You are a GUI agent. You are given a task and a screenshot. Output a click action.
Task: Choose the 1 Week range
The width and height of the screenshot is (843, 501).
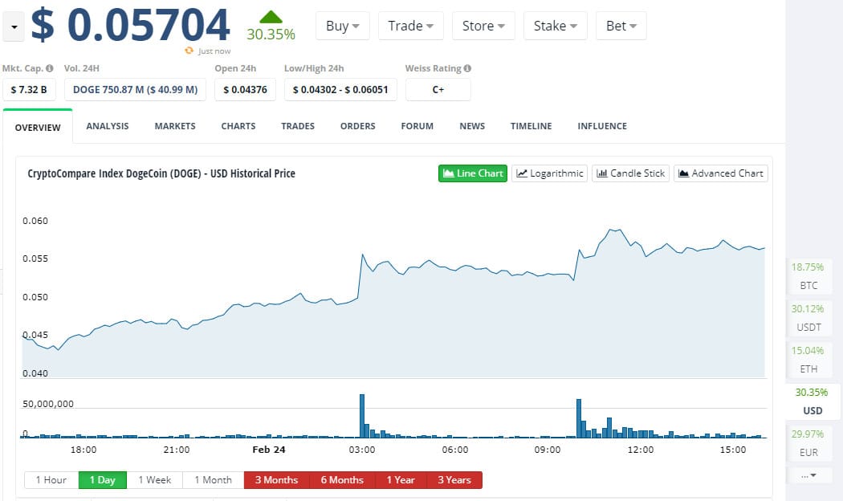[x=154, y=480]
